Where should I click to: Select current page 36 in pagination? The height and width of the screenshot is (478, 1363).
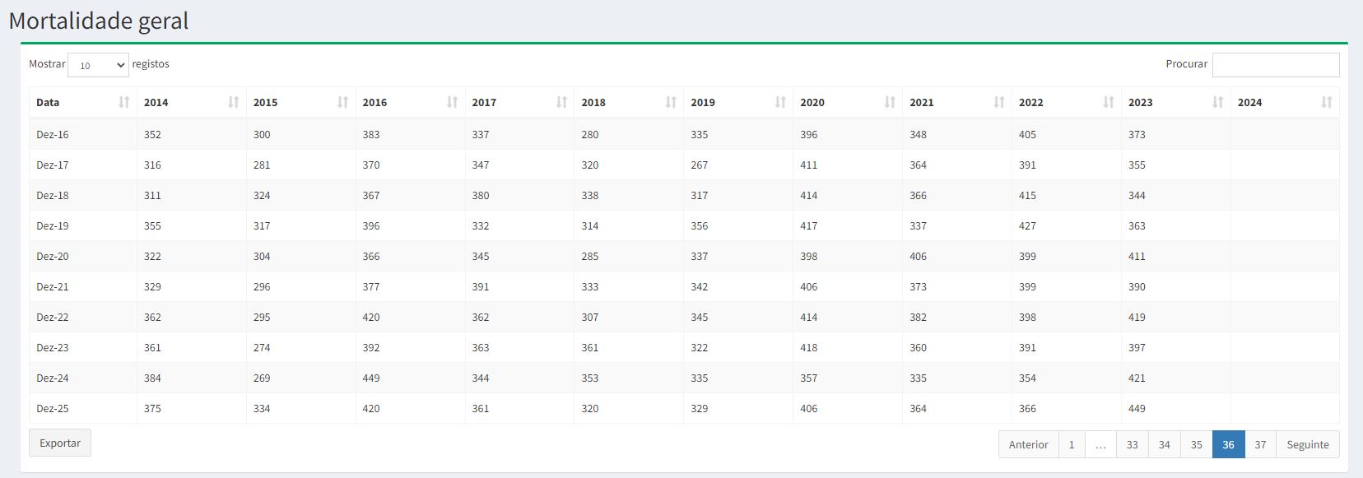click(1229, 444)
